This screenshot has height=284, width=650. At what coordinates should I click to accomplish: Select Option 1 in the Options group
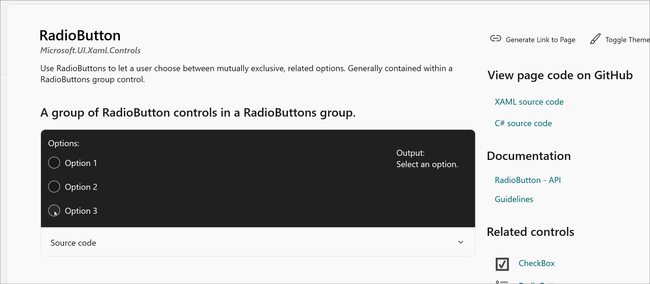pyautogui.click(x=54, y=162)
